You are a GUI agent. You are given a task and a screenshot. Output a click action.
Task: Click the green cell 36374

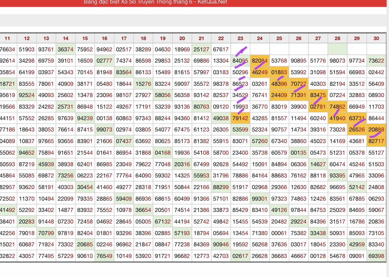pyautogui.click(x=66, y=49)
